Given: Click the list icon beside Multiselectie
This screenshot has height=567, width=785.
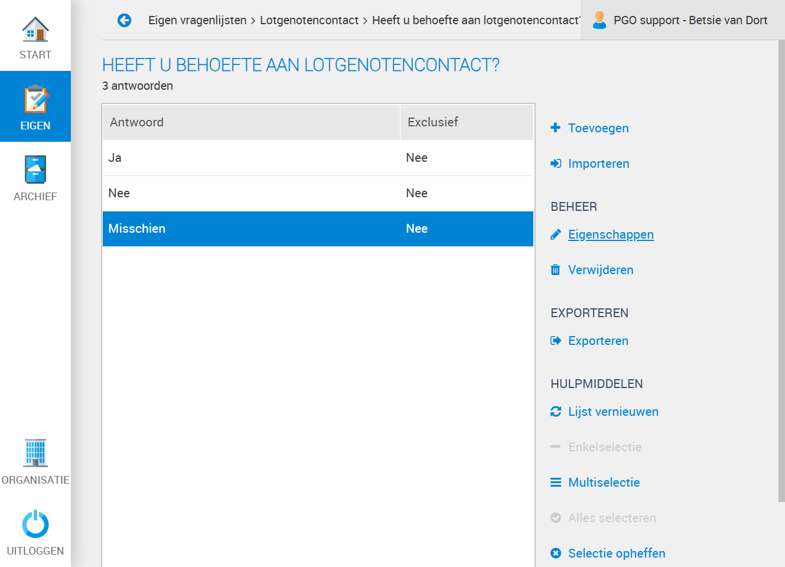Looking at the screenshot, I should 556,483.
